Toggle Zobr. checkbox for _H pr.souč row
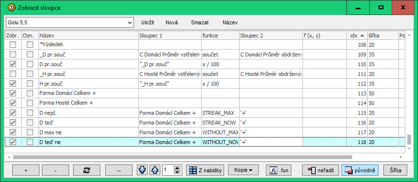418x182 pixels. (x=13, y=74)
